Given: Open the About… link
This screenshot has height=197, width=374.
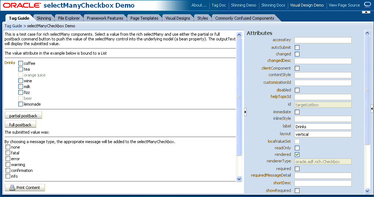Looking at the screenshot, I should pos(199,5).
